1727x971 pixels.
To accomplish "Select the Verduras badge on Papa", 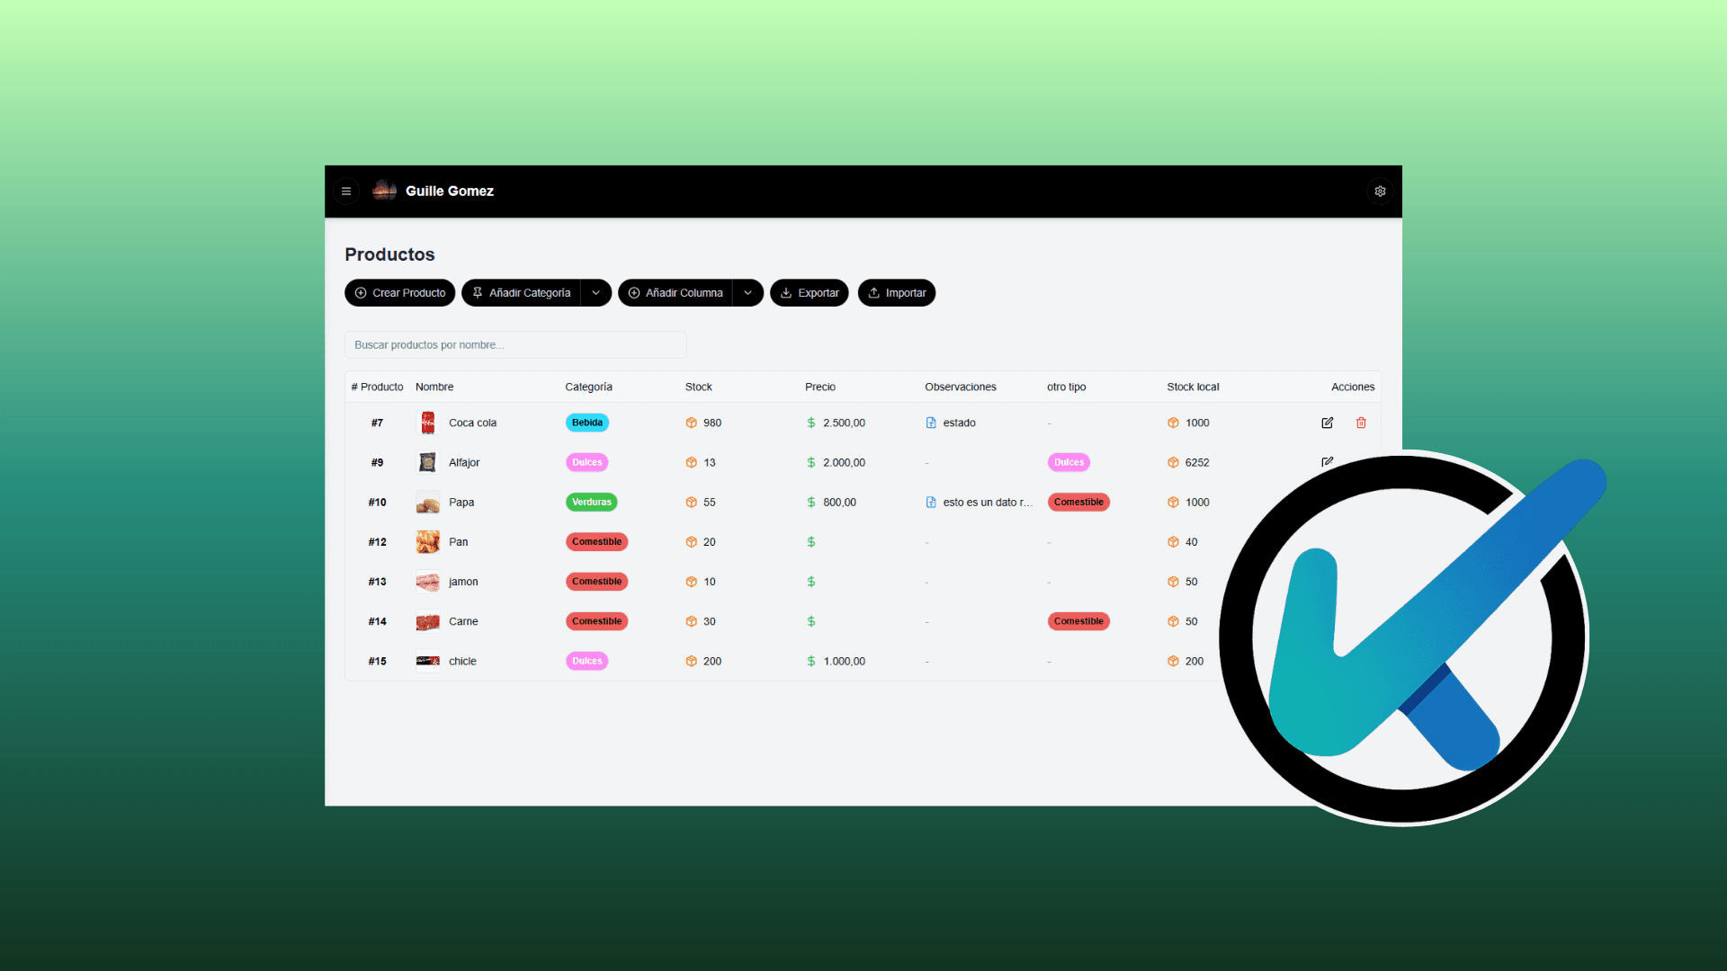I will pyautogui.click(x=591, y=502).
